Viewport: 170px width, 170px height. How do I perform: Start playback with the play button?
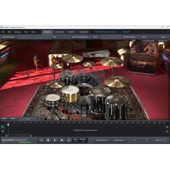55,140
